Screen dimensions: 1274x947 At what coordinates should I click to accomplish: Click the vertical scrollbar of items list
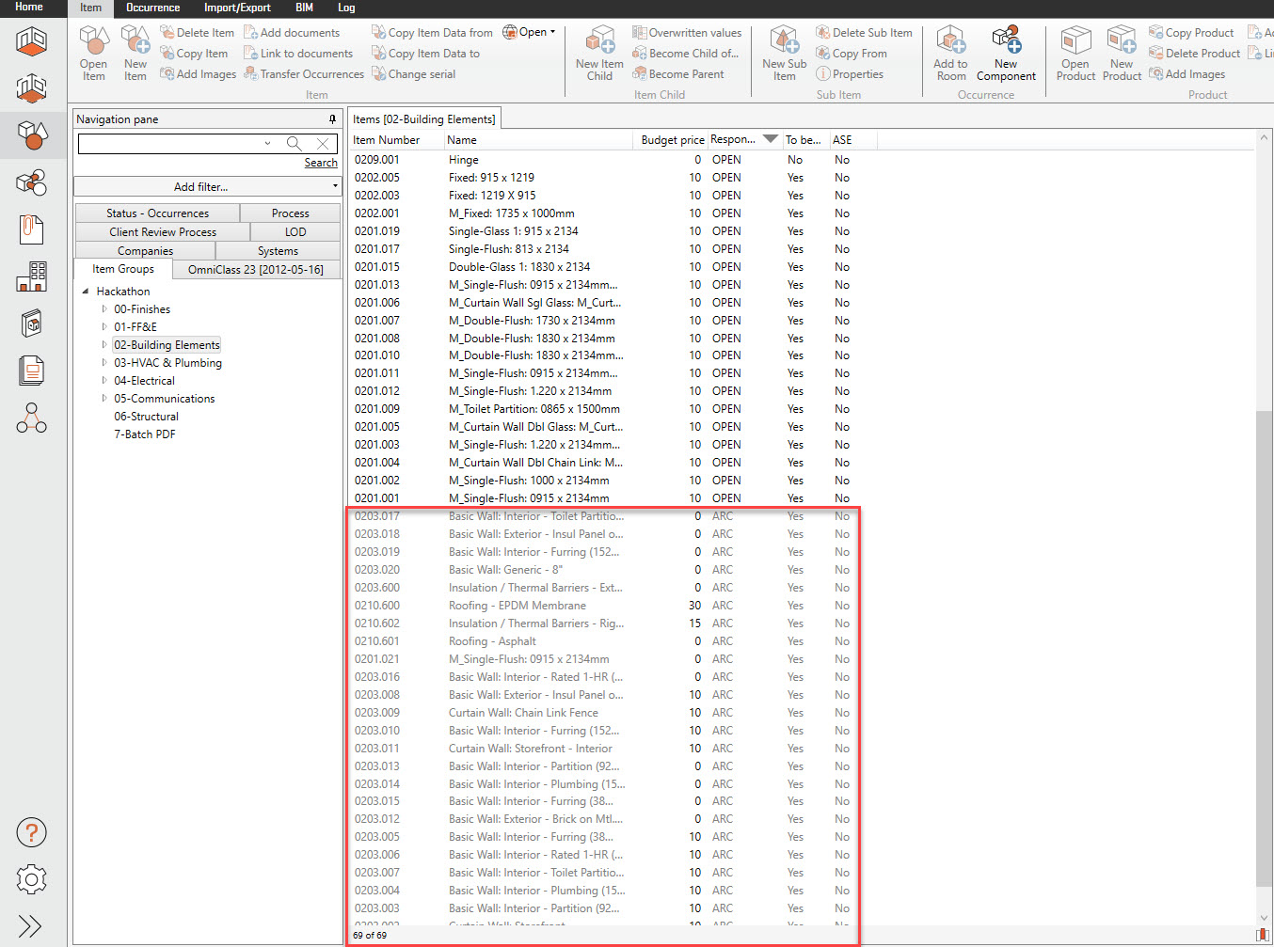[1264, 564]
